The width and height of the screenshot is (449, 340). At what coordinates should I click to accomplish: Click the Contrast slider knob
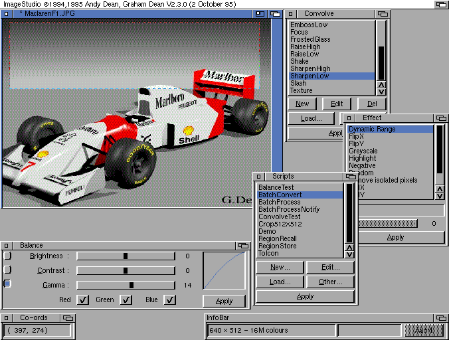126,270
